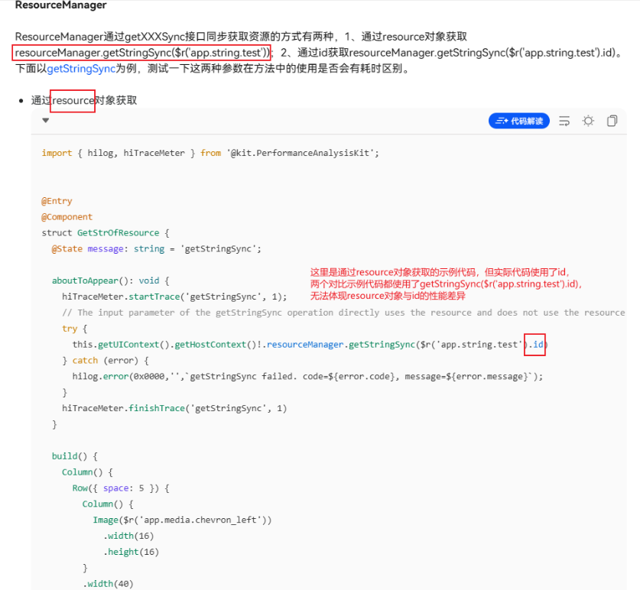Click the ResourceManager heading at top

[61, 5]
